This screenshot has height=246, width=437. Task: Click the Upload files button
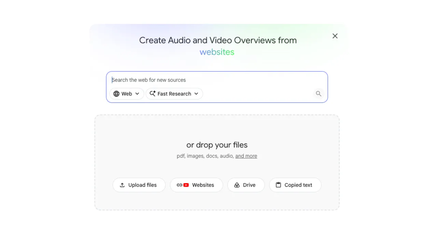[x=139, y=185]
